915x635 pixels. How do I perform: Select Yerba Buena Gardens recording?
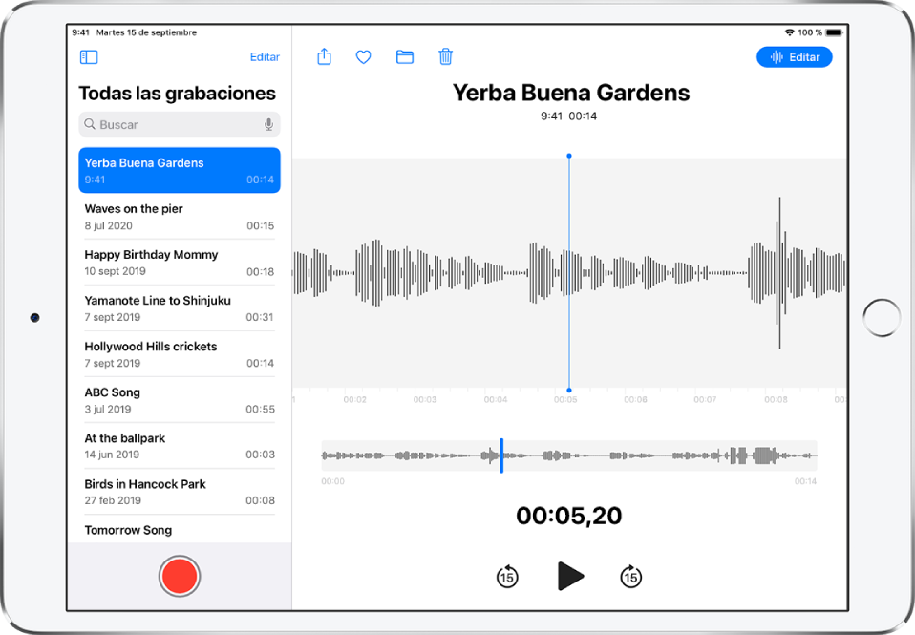pyautogui.click(x=180, y=170)
